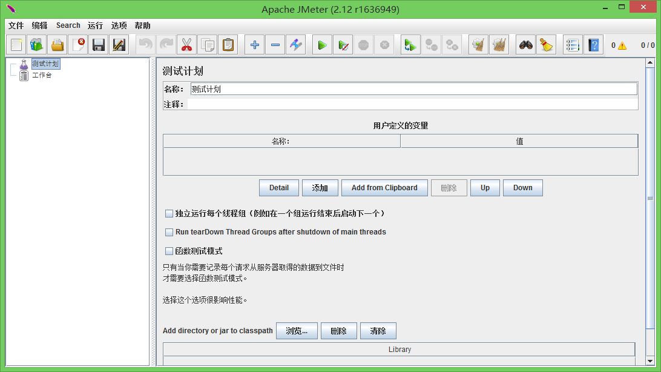
Task: Click the Reset Search icon
Action: (547, 45)
